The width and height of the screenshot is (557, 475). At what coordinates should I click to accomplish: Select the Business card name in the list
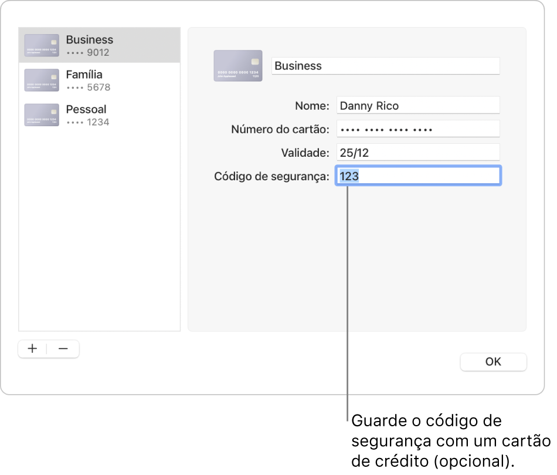[90, 40]
